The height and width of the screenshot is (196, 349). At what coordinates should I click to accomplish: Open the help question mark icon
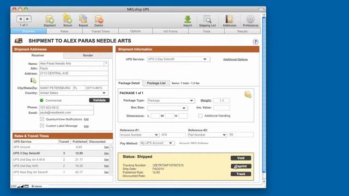pos(255,42)
